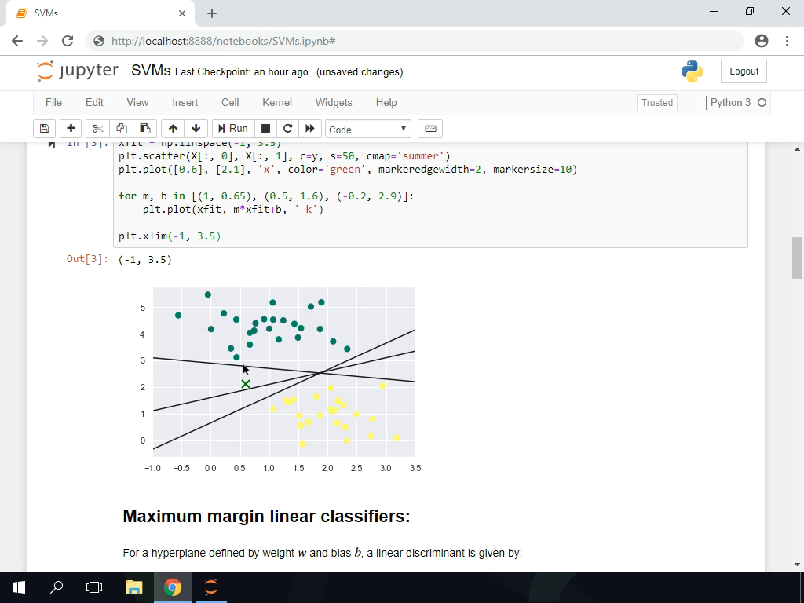
Task: Select the Python 3 kernel indicator
Action: 731,102
